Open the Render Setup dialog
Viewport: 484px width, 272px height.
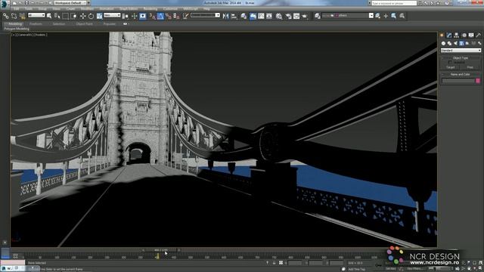point(288,16)
